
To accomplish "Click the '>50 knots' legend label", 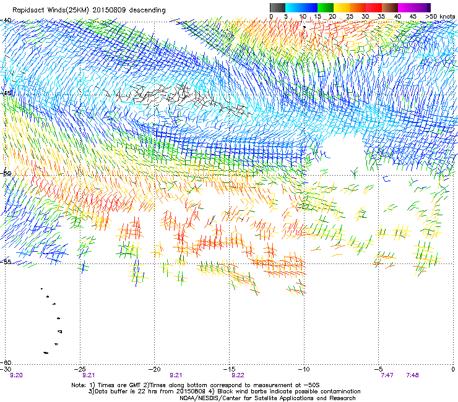I will [440, 17].
